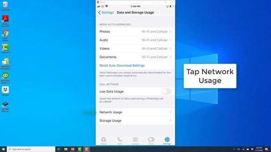Open File Explorer from taskbar
This screenshot has width=271, height=152.
(x=66, y=149)
